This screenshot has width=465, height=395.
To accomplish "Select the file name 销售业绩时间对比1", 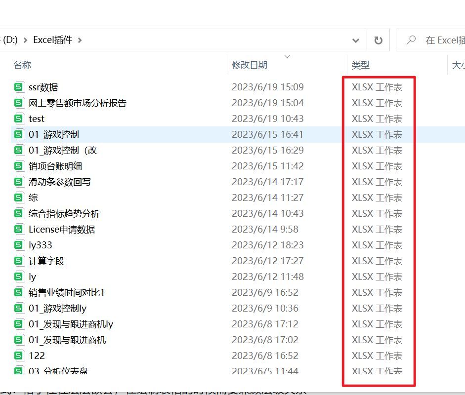I will [x=67, y=292].
